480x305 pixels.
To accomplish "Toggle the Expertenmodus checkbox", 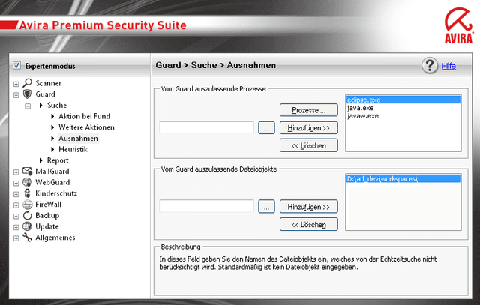I will pyautogui.click(x=17, y=66).
